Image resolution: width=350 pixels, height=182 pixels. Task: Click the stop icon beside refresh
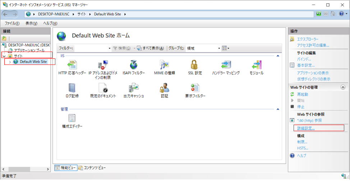(326, 14)
